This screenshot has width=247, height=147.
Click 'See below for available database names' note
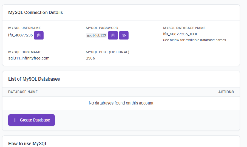[x=194, y=40]
